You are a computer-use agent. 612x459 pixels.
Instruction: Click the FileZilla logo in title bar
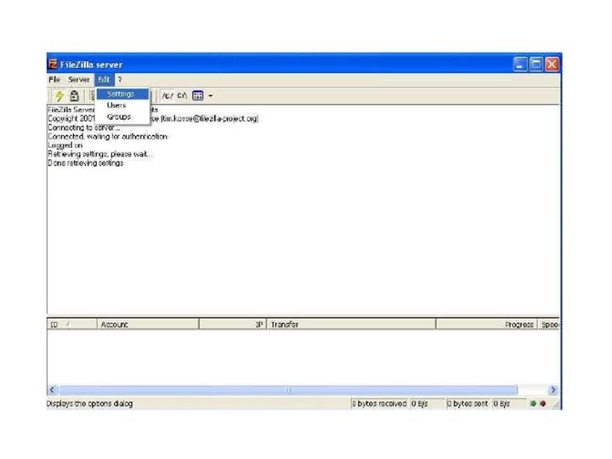[x=53, y=64]
